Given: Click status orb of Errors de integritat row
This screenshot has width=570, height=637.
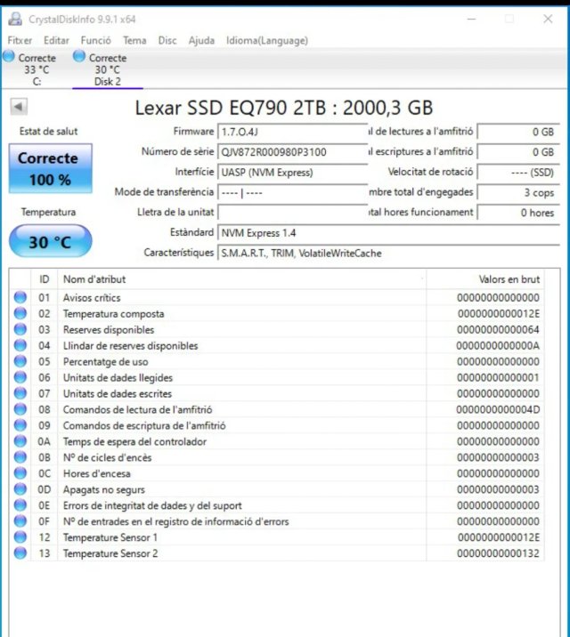Looking at the screenshot, I should coord(20,505).
